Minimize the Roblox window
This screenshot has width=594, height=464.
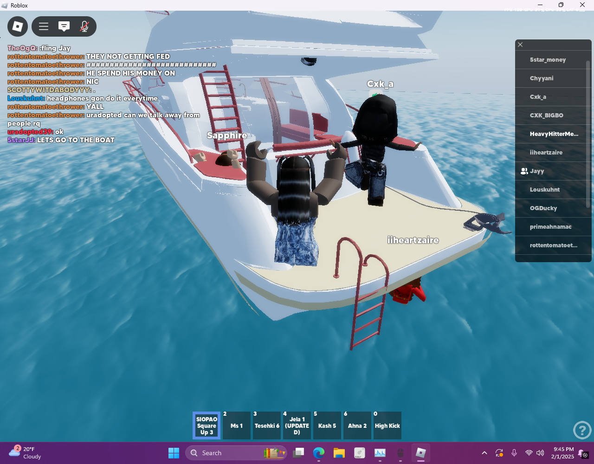540,5
